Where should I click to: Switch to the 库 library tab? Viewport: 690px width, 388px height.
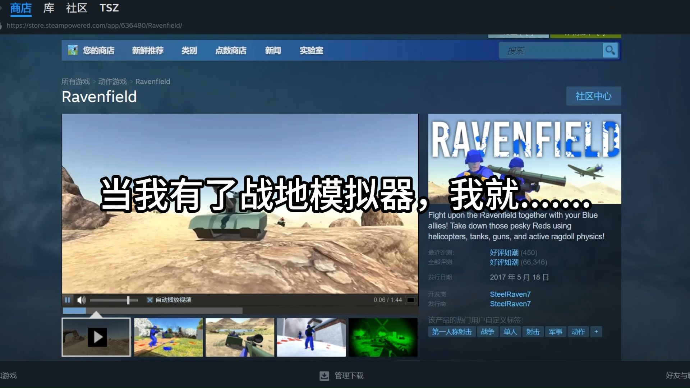pyautogui.click(x=49, y=8)
